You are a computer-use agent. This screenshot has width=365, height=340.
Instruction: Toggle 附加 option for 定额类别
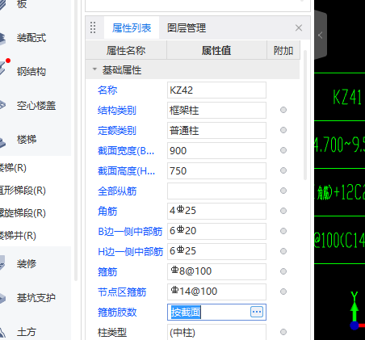pos(283,130)
